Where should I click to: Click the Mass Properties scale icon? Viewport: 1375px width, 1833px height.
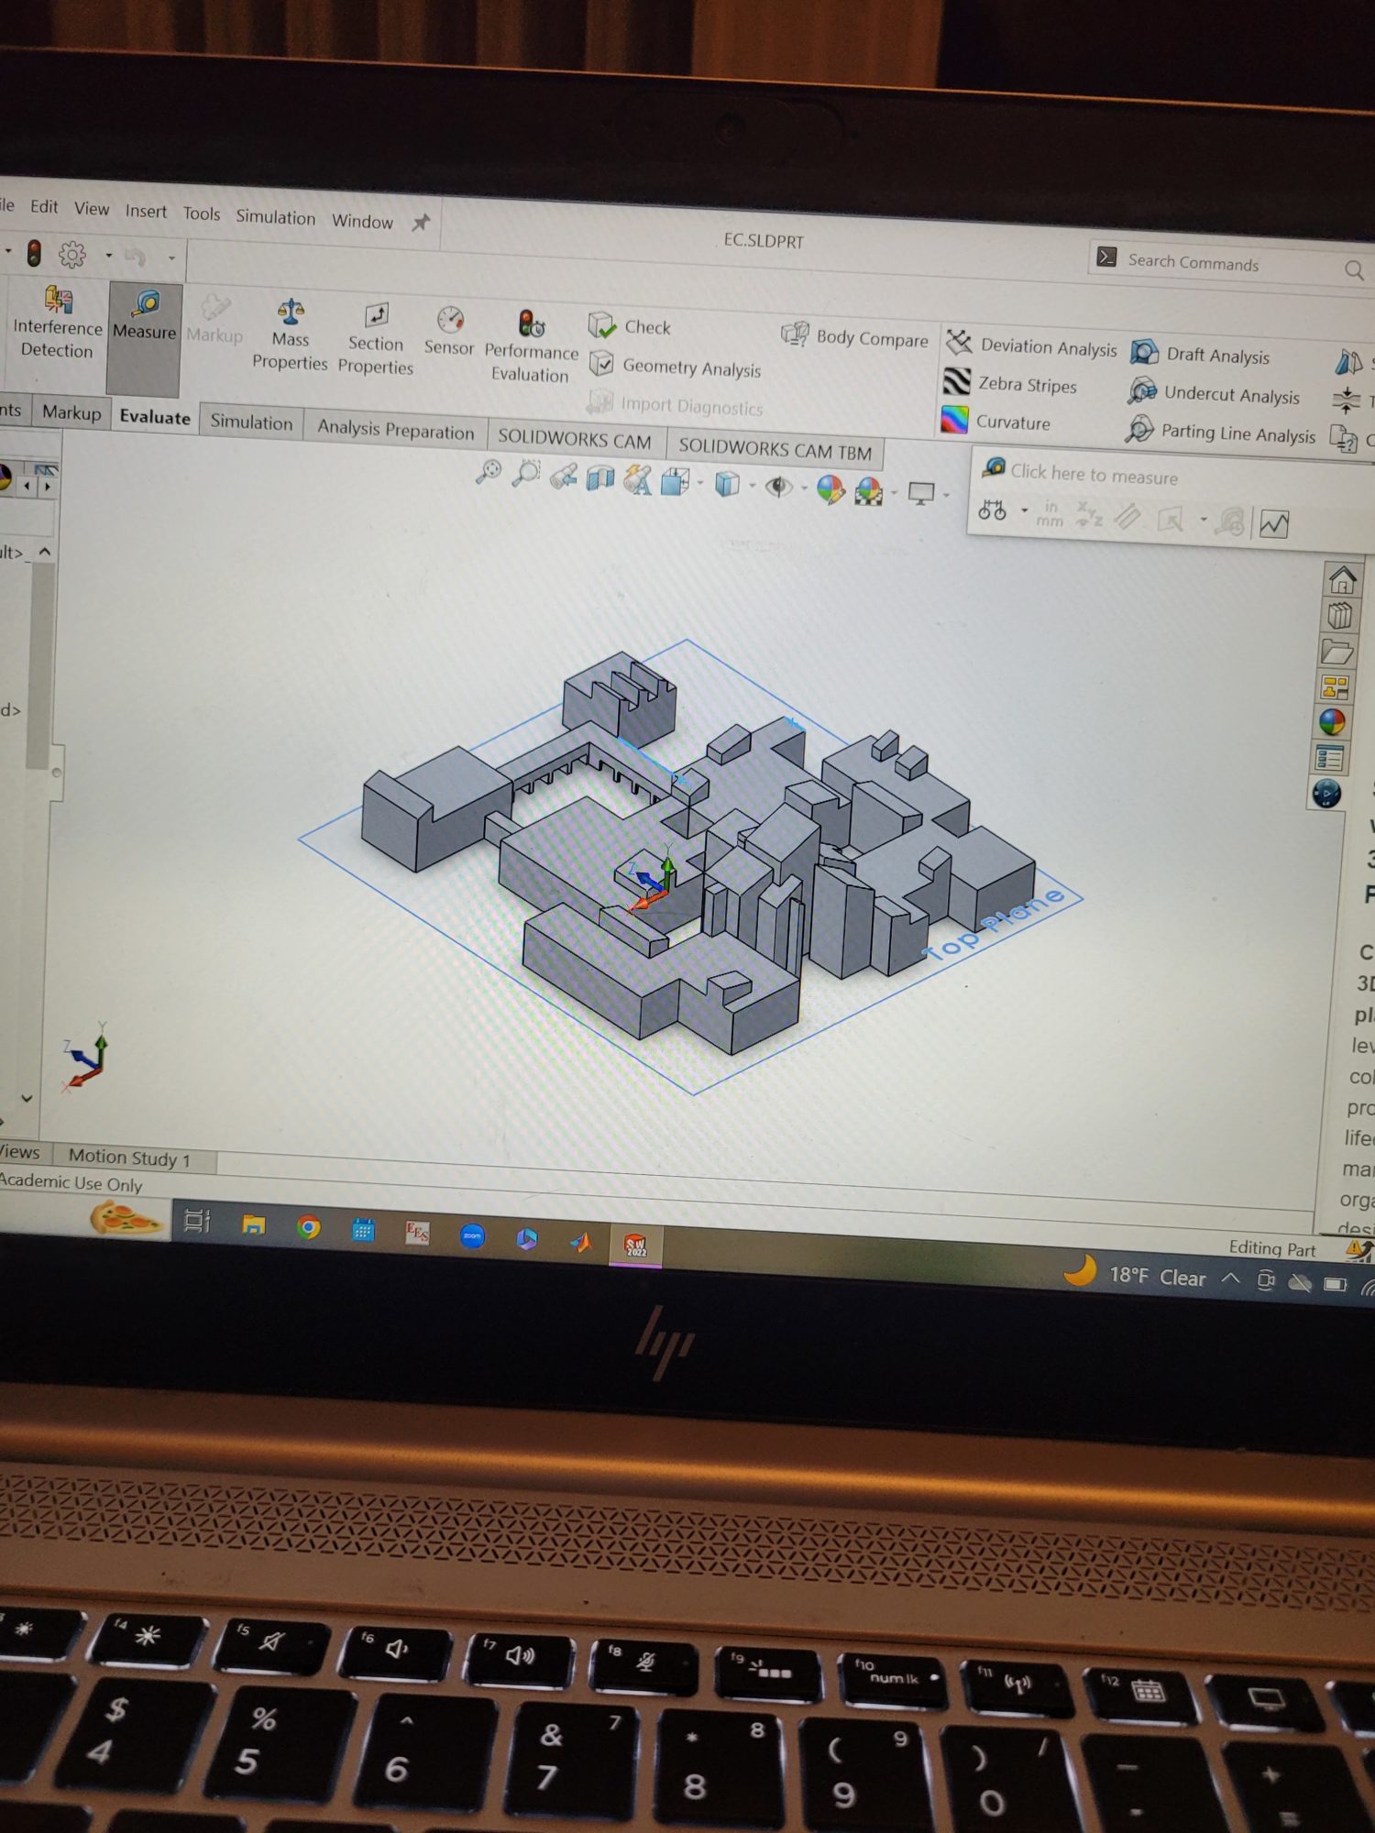click(290, 313)
